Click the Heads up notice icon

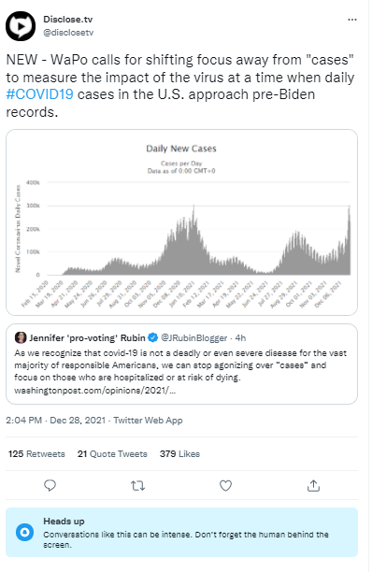pos(25,533)
